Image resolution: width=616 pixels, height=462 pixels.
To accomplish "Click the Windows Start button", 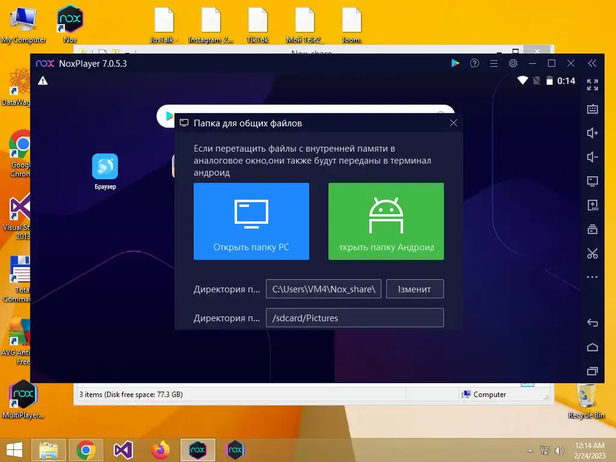I will pos(14,450).
